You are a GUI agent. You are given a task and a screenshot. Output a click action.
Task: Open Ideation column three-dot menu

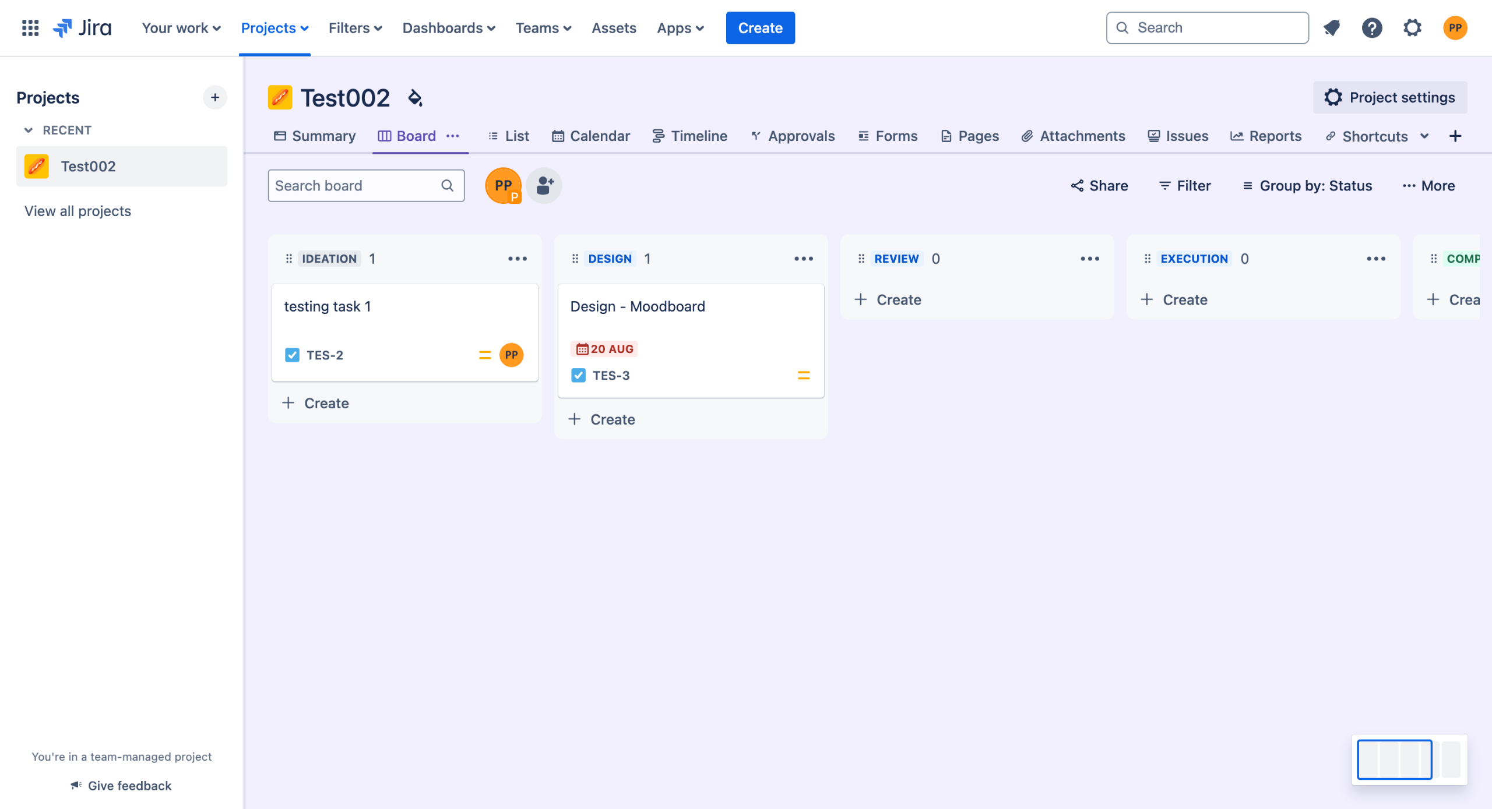(x=517, y=259)
